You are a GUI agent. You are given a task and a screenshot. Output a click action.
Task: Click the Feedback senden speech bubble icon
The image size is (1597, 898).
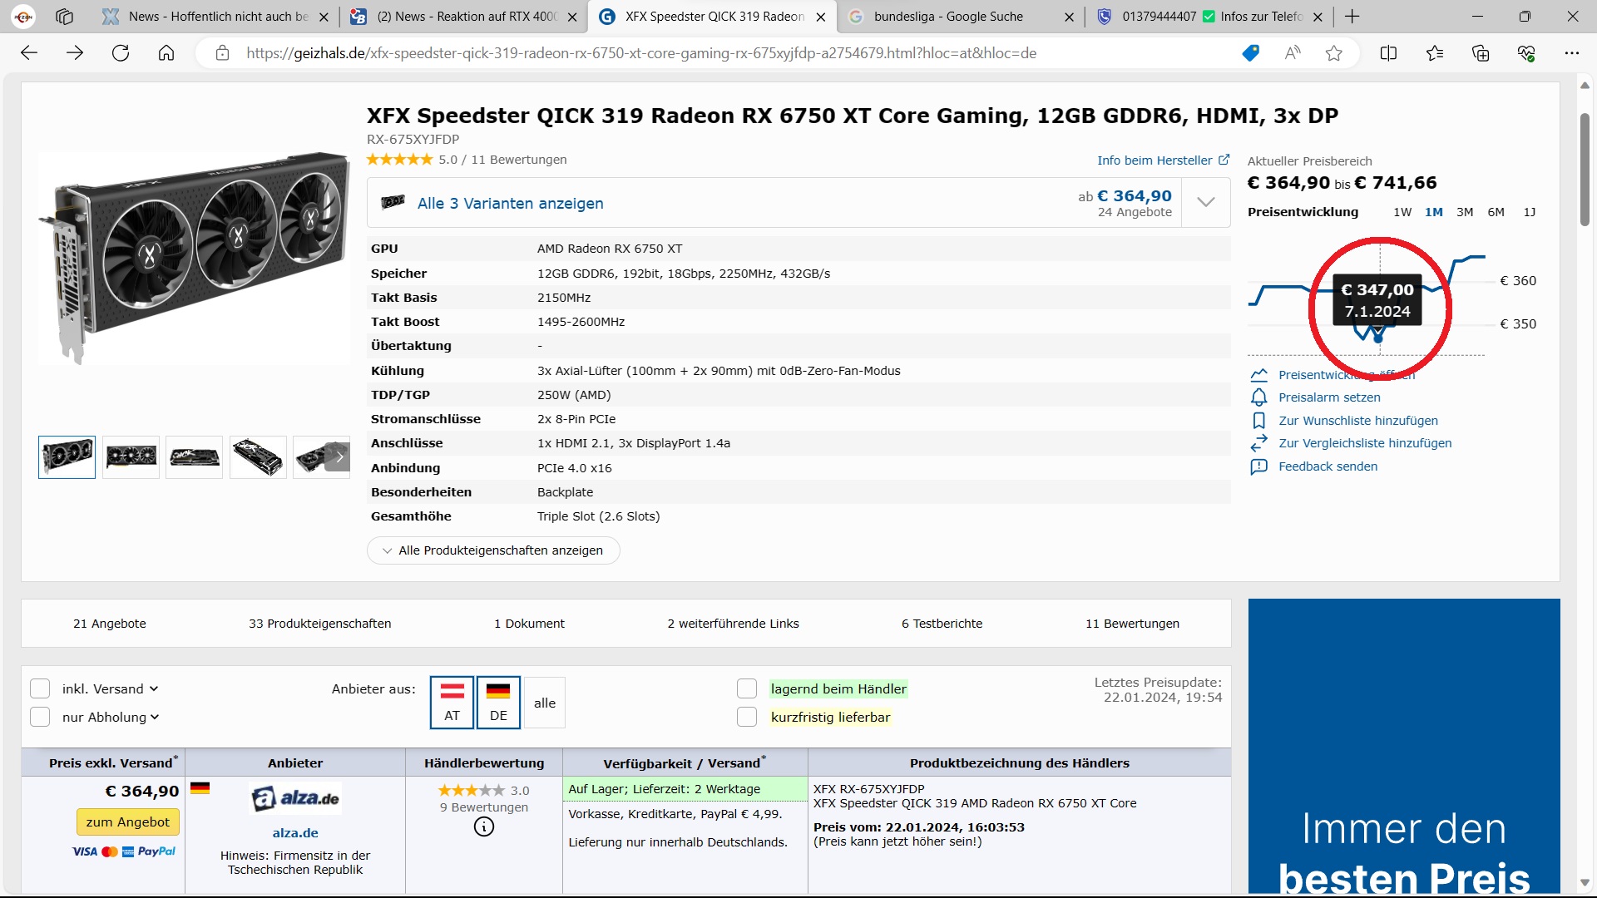[x=1259, y=466]
